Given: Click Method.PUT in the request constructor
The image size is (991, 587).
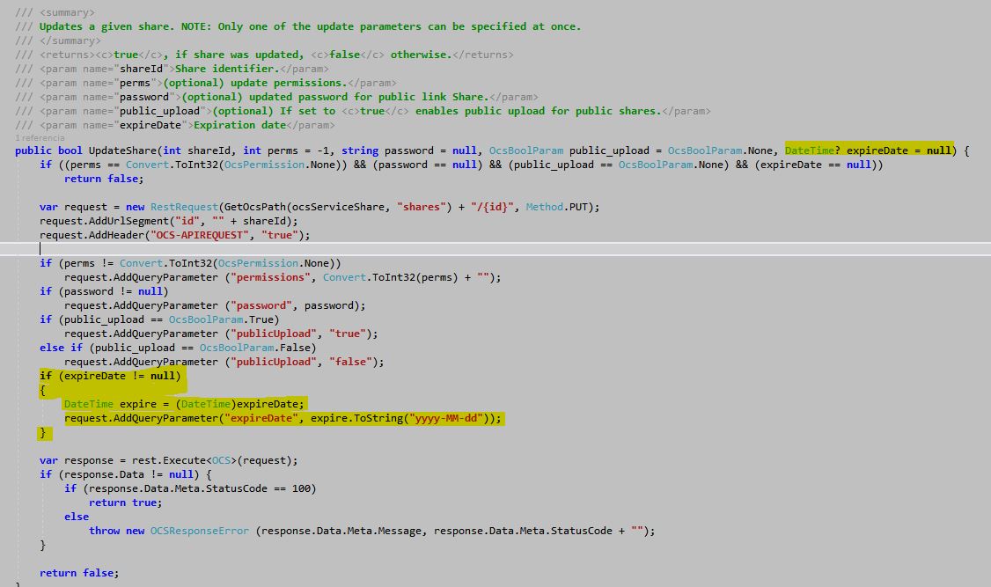Looking at the screenshot, I should coord(556,207).
